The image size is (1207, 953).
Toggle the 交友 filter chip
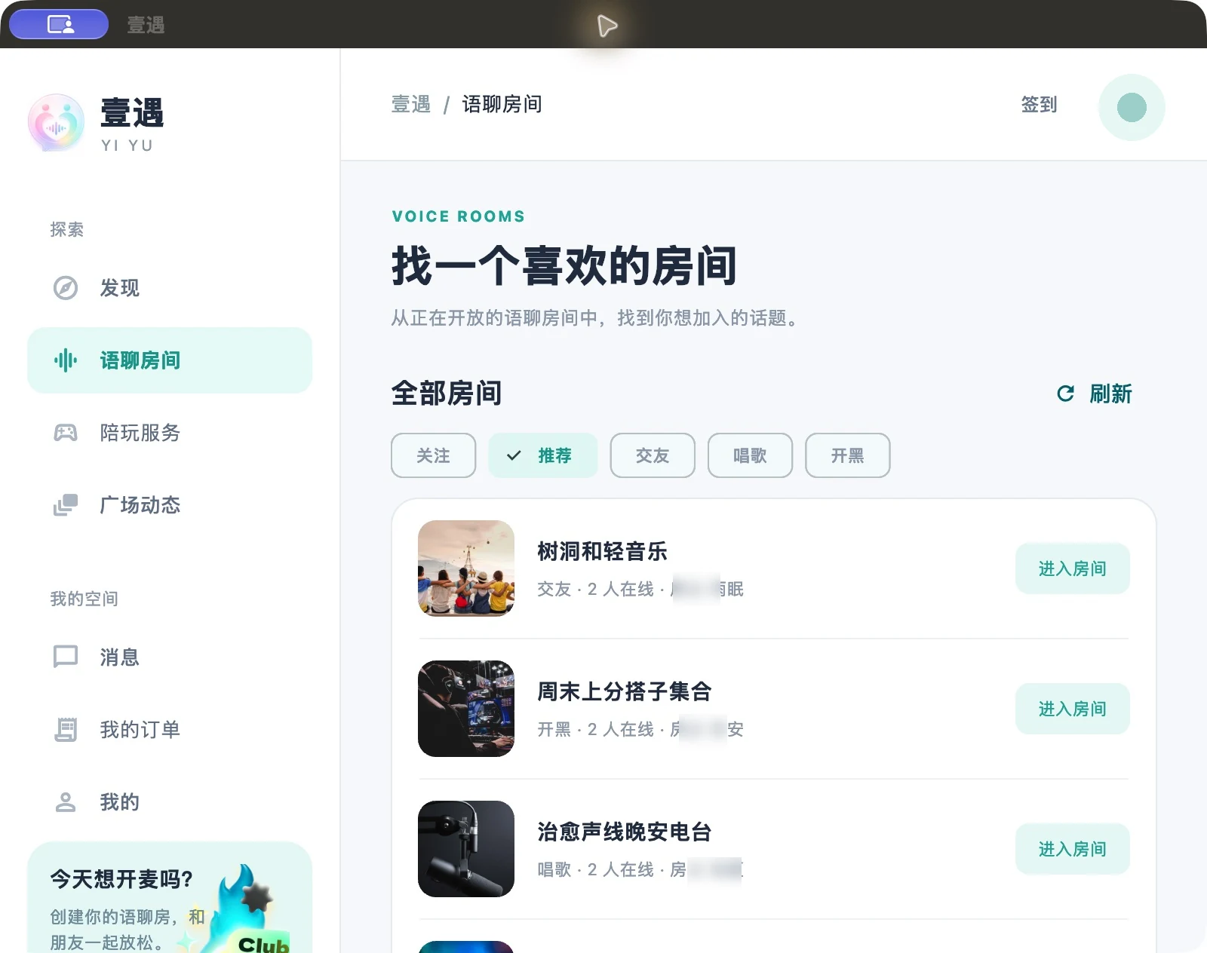coord(653,455)
